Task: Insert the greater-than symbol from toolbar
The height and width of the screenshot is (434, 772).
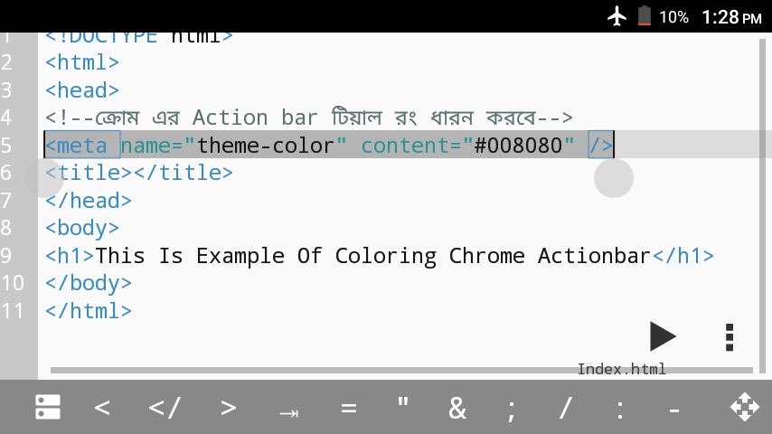Action: coord(228,408)
